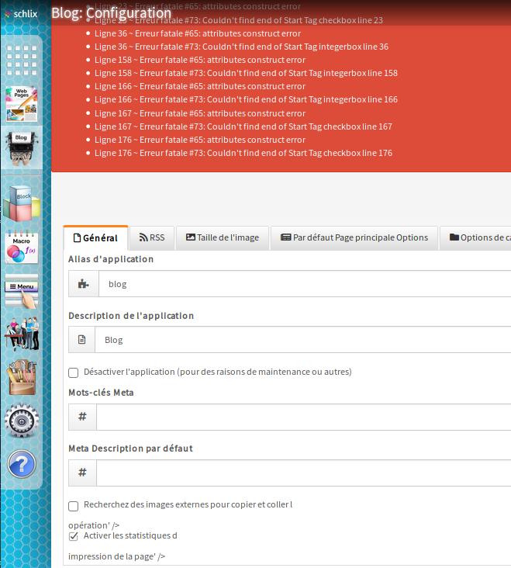Screen dimensions: 511x568
Task: Uncheck 'Activer les statistiques' checkbox
Action: [74, 536]
